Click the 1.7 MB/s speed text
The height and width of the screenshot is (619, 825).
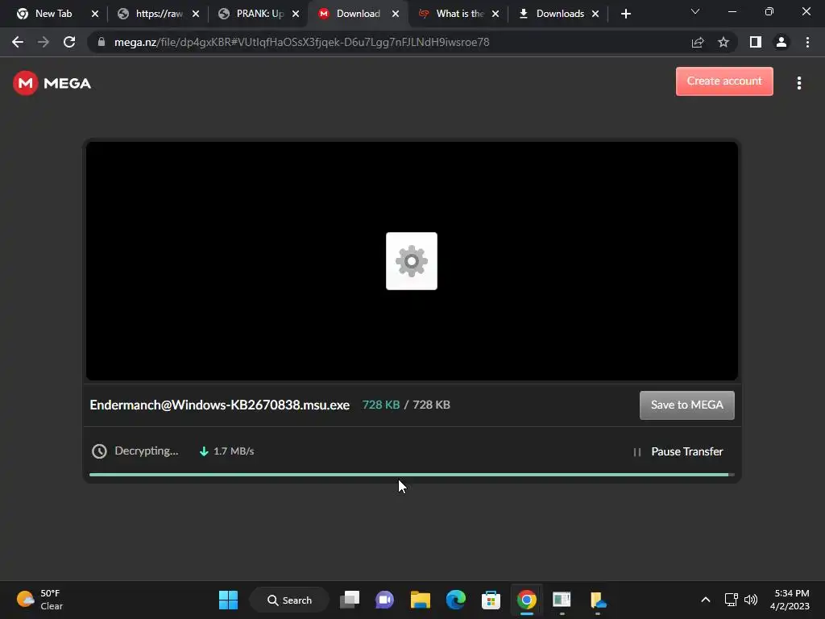click(234, 451)
